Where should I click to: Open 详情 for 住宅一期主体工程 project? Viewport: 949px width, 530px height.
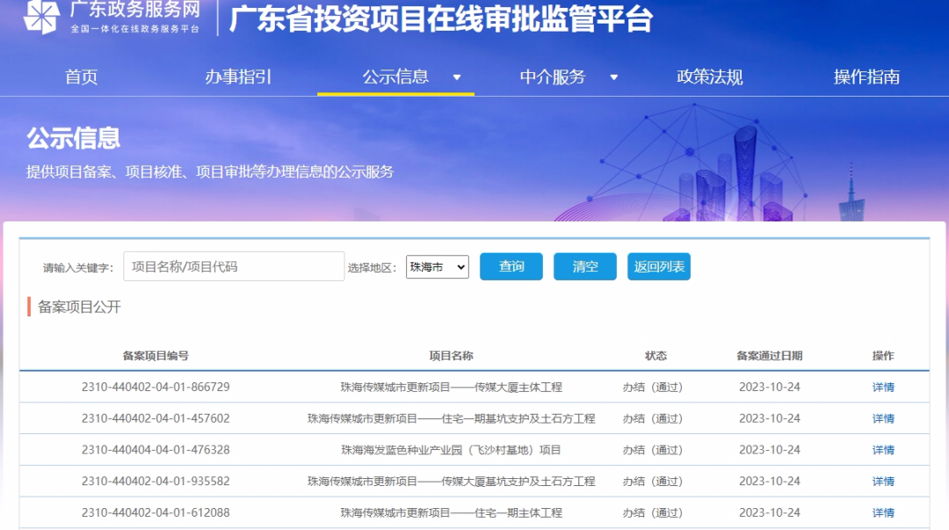883,512
